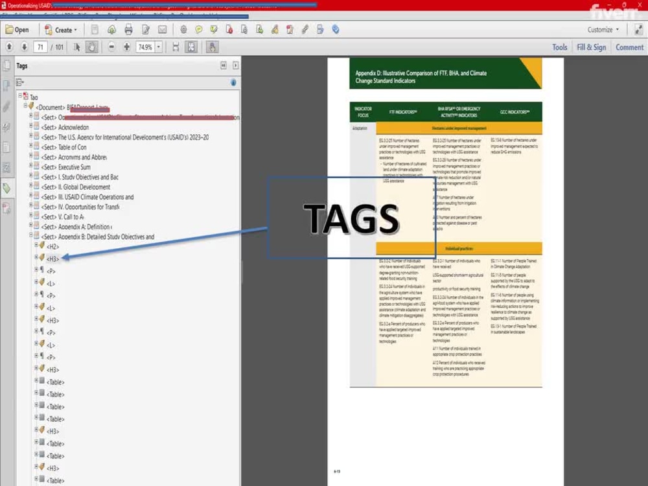Toggle touch mode hand icon
The height and width of the screenshot is (486, 648).
[x=212, y=47]
